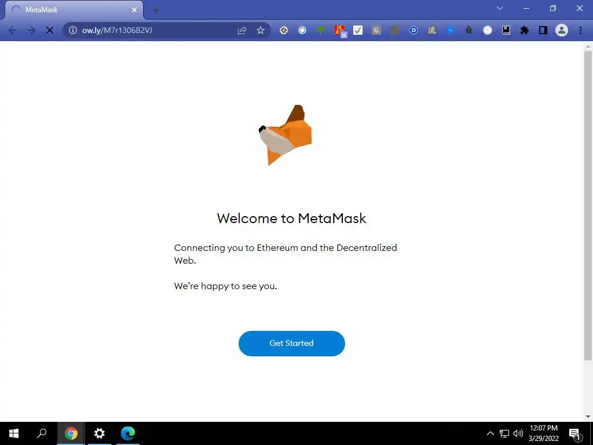Viewport: 593px width, 445px height.
Task: Open network status in system tray
Action: pyautogui.click(x=504, y=433)
